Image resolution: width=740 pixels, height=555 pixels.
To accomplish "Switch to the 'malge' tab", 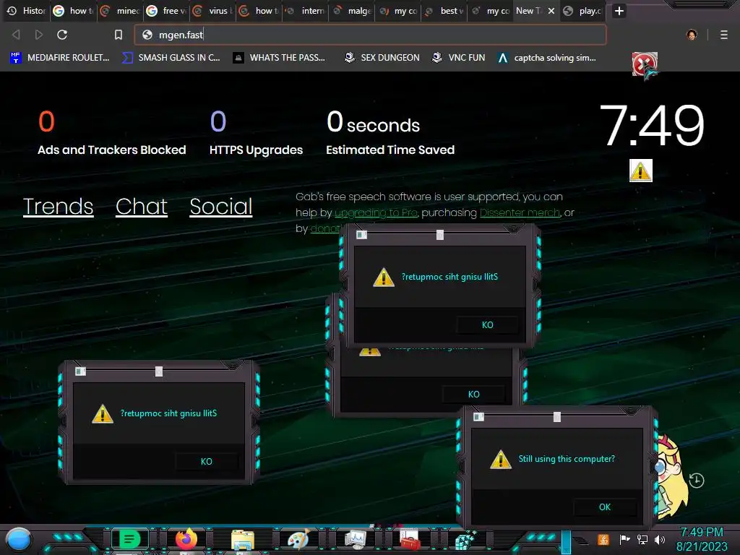I will tap(352, 10).
